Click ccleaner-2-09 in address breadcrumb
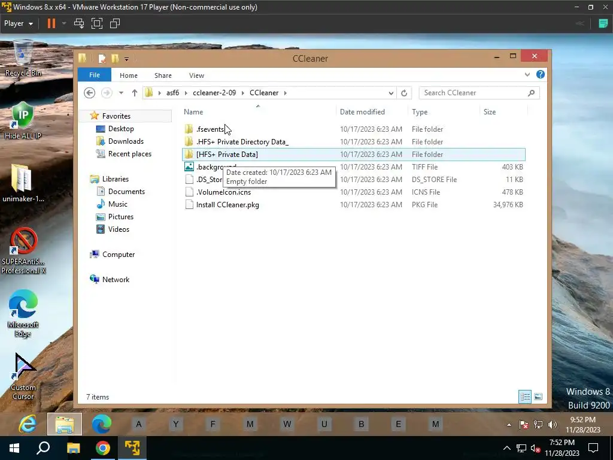This screenshot has width=613, height=460. pyautogui.click(x=214, y=93)
